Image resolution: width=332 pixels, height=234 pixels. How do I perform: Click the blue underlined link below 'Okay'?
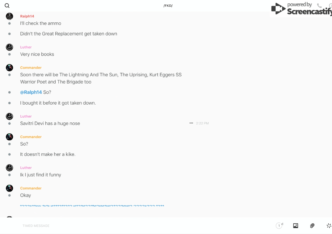point(92,206)
